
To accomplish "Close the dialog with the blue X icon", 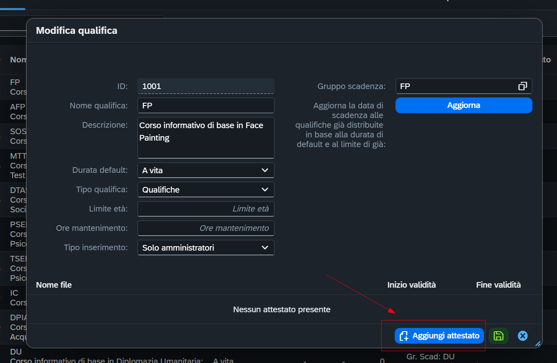I will [x=523, y=336].
